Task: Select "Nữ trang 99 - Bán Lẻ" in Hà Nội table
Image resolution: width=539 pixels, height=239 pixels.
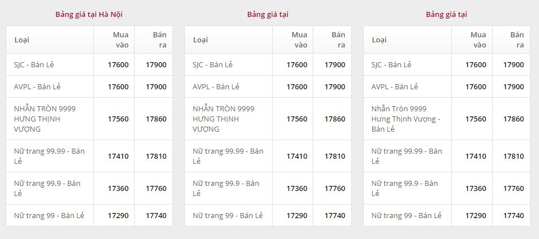Action: 49,215
